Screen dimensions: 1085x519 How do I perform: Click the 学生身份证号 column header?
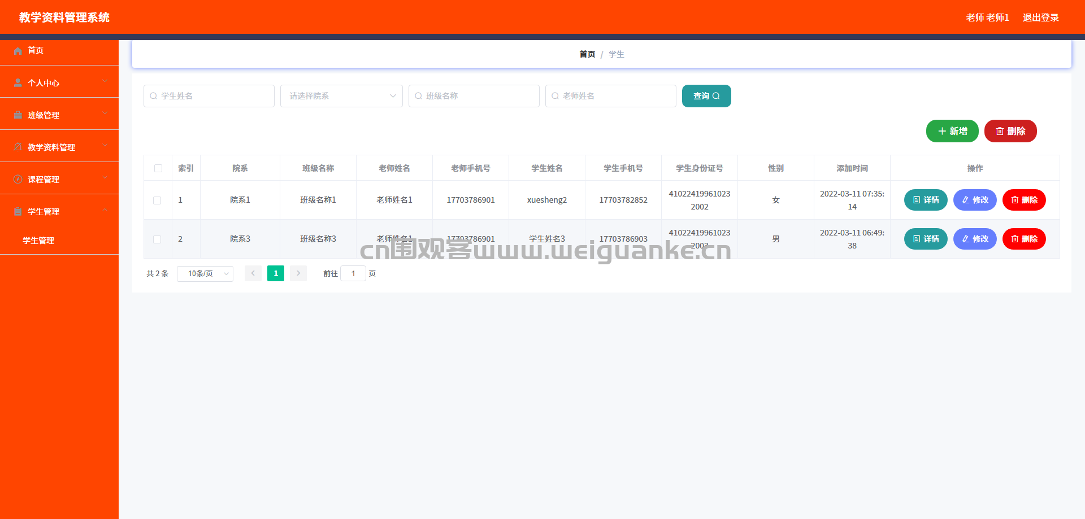pyautogui.click(x=700, y=168)
